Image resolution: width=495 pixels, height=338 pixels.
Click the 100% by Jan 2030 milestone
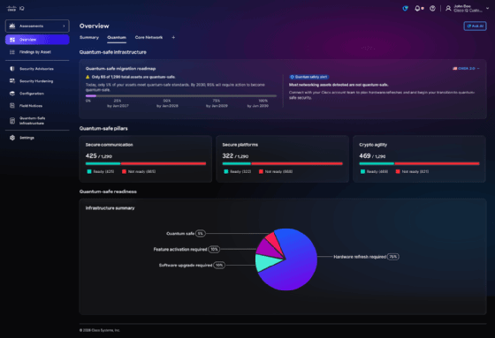pyautogui.click(x=258, y=103)
